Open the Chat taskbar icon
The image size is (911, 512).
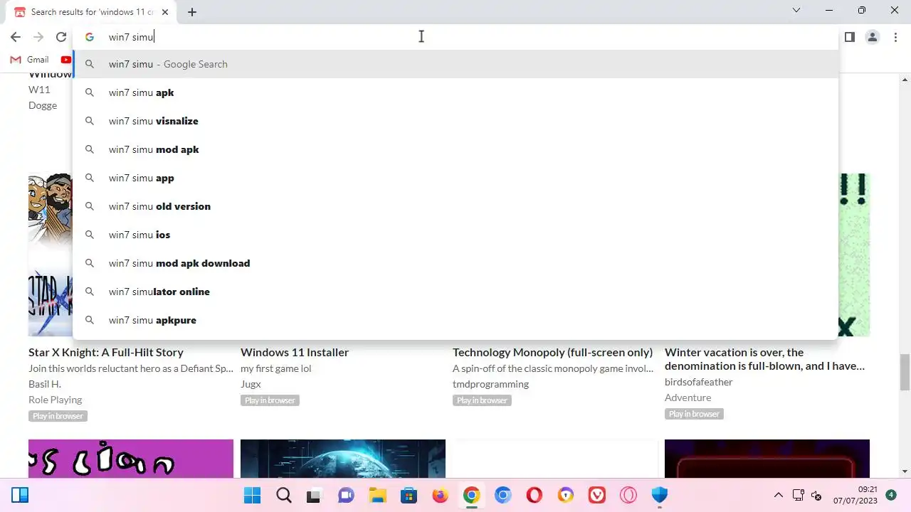click(x=346, y=495)
